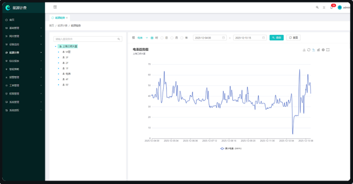Collapse the 上海三明大厦 tree node
The image size is (353, 184).
click(55, 46)
